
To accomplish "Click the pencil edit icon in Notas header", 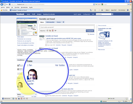I will pyautogui.click(x=36, y=94).
